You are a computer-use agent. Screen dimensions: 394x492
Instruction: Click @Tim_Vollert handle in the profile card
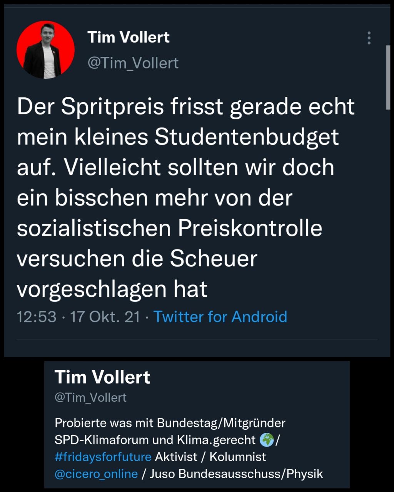90,397
